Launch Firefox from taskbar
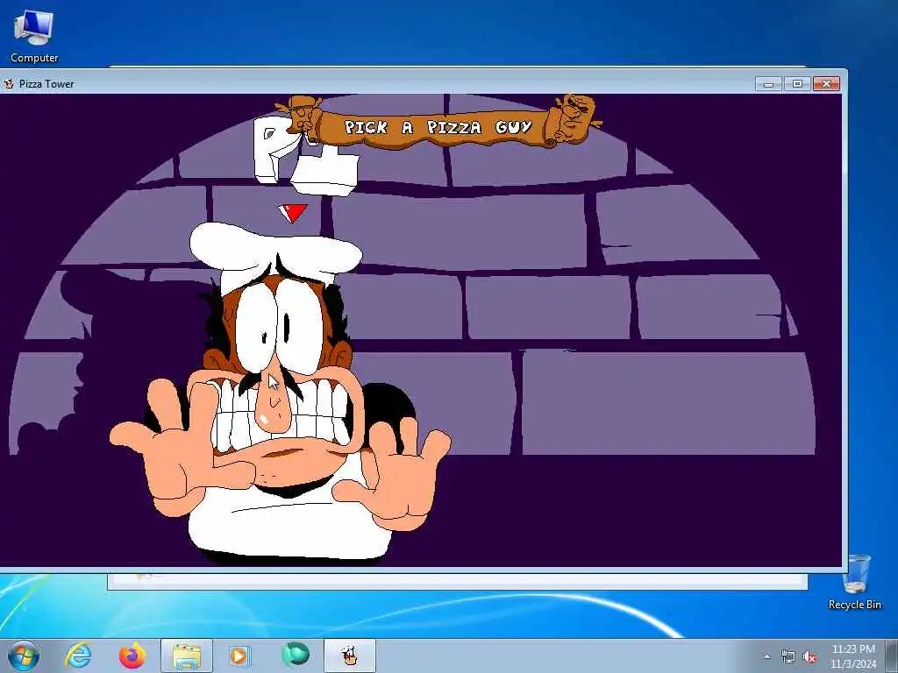The width and height of the screenshot is (898, 673). 132,655
